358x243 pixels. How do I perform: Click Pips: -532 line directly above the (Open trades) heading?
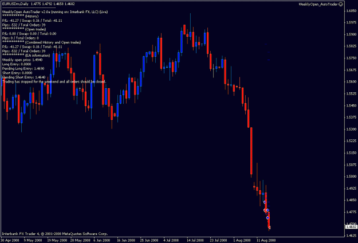click(23, 25)
